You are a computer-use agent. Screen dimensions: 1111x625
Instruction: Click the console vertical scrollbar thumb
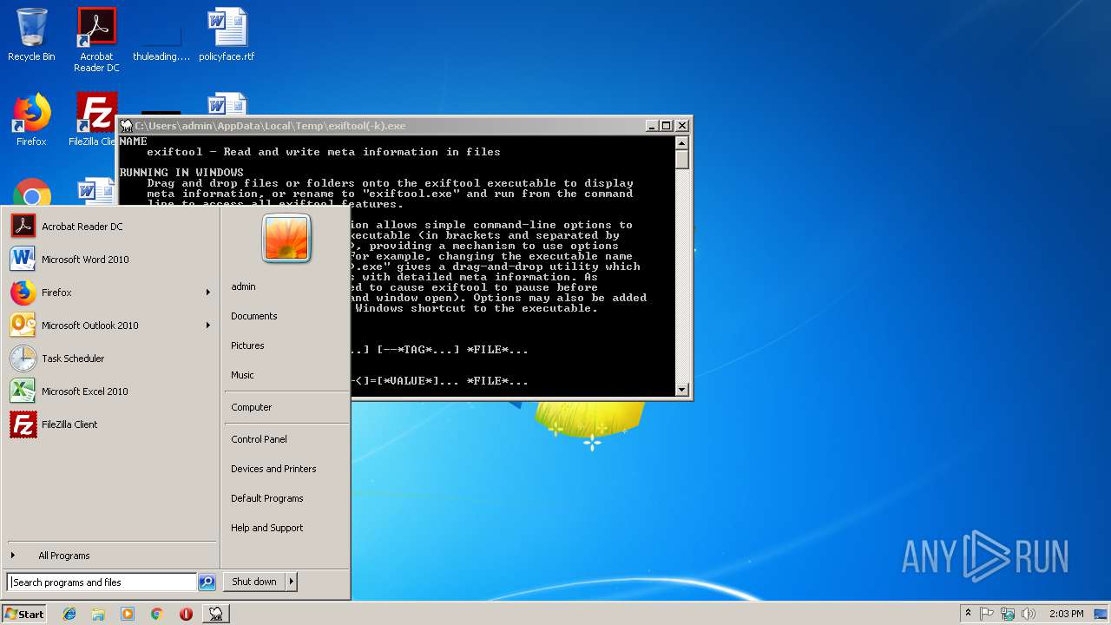click(682, 160)
